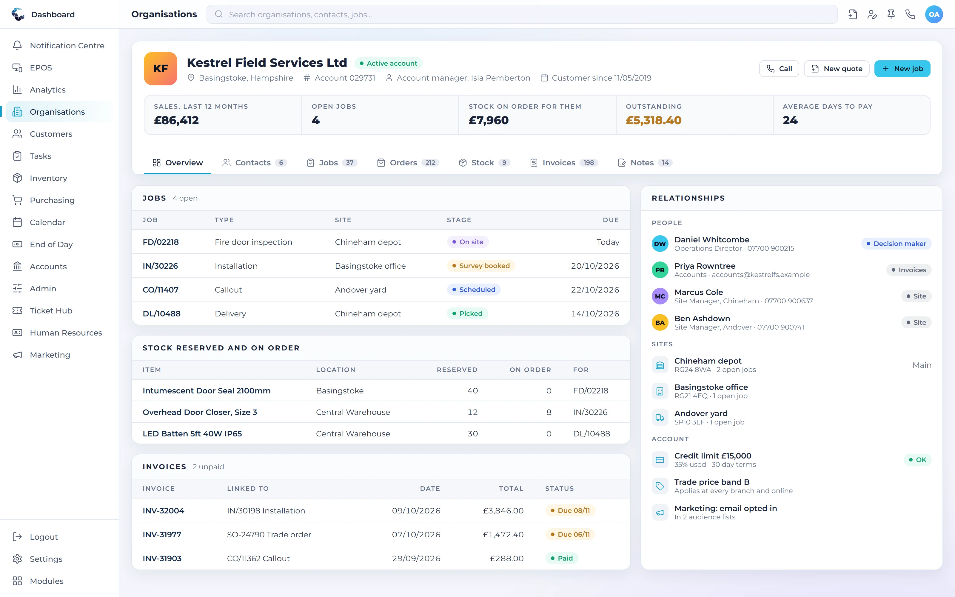The height and width of the screenshot is (597, 955).
Task: Open job CO/11407 row
Action: coord(381,290)
